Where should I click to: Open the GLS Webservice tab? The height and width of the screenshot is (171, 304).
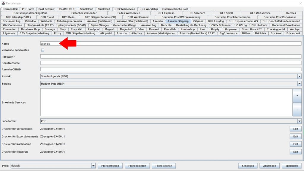point(260,13)
